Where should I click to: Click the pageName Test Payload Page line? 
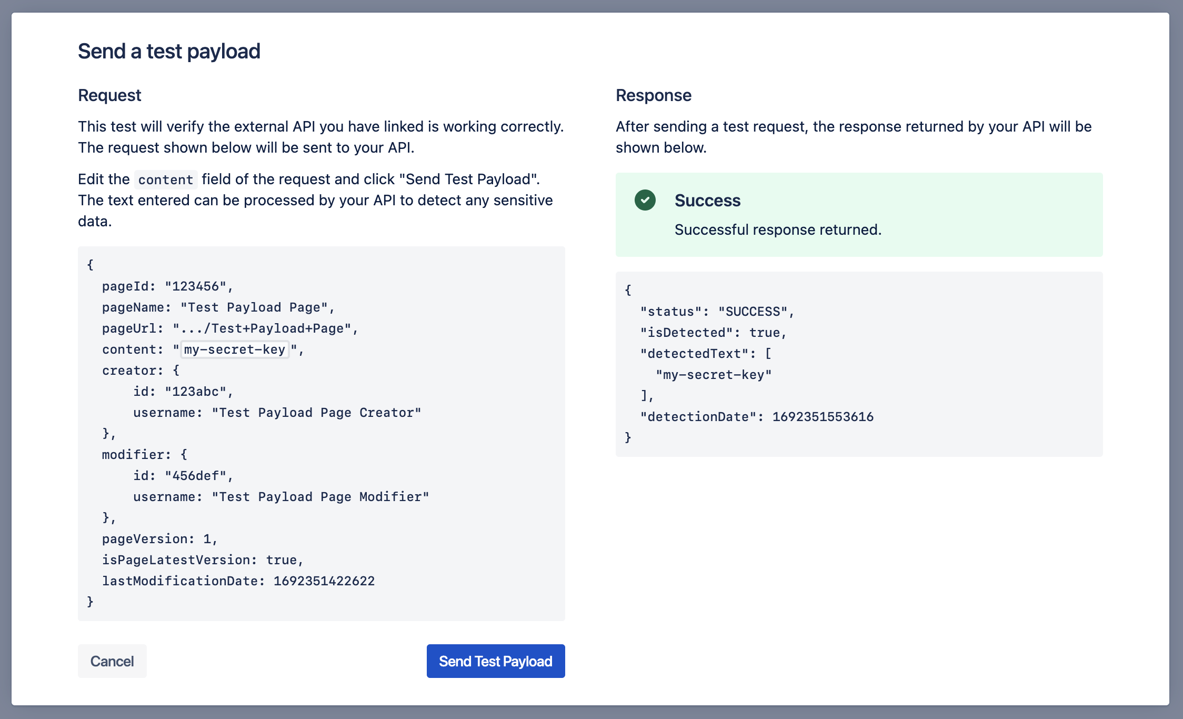tap(218, 307)
